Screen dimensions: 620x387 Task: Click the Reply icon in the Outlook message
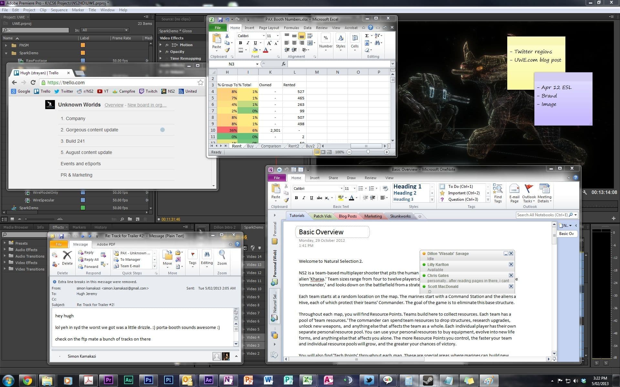(81, 252)
